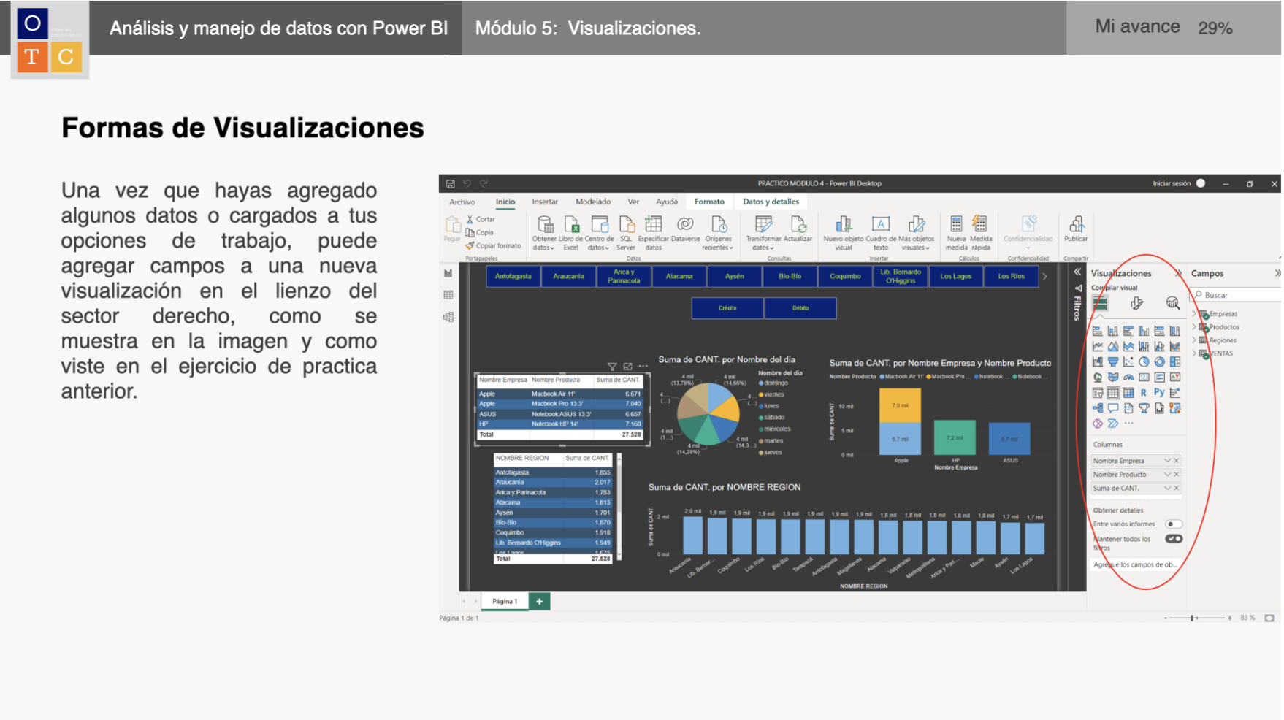Choose the R script visual icon

coord(1144,393)
